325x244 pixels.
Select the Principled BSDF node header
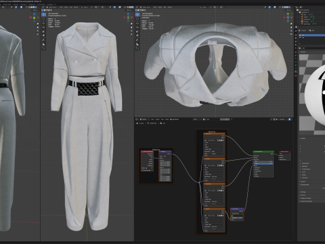263,152
